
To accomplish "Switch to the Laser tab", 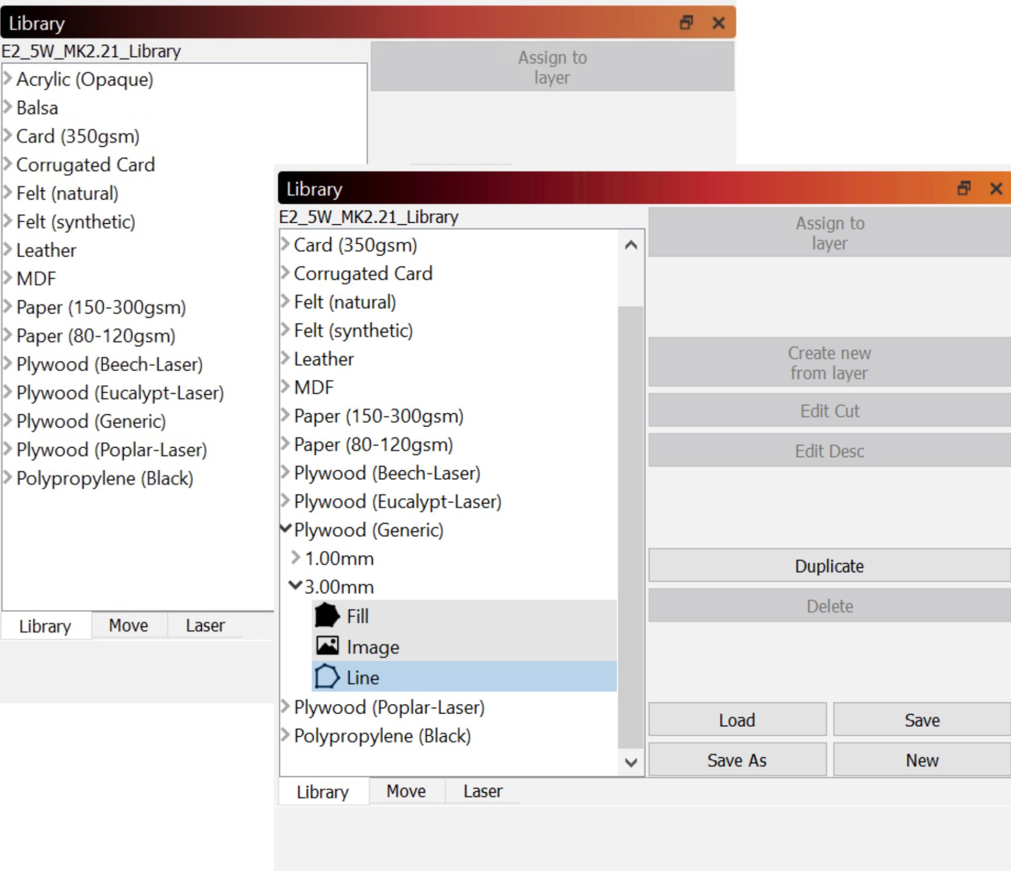I will coord(482,791).
